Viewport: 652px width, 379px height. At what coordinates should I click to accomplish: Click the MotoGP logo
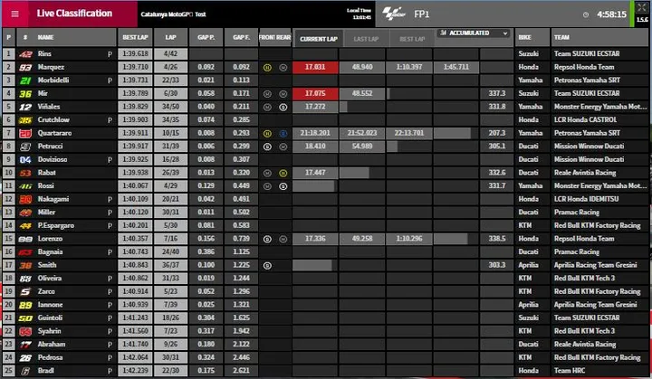point(394,14)
